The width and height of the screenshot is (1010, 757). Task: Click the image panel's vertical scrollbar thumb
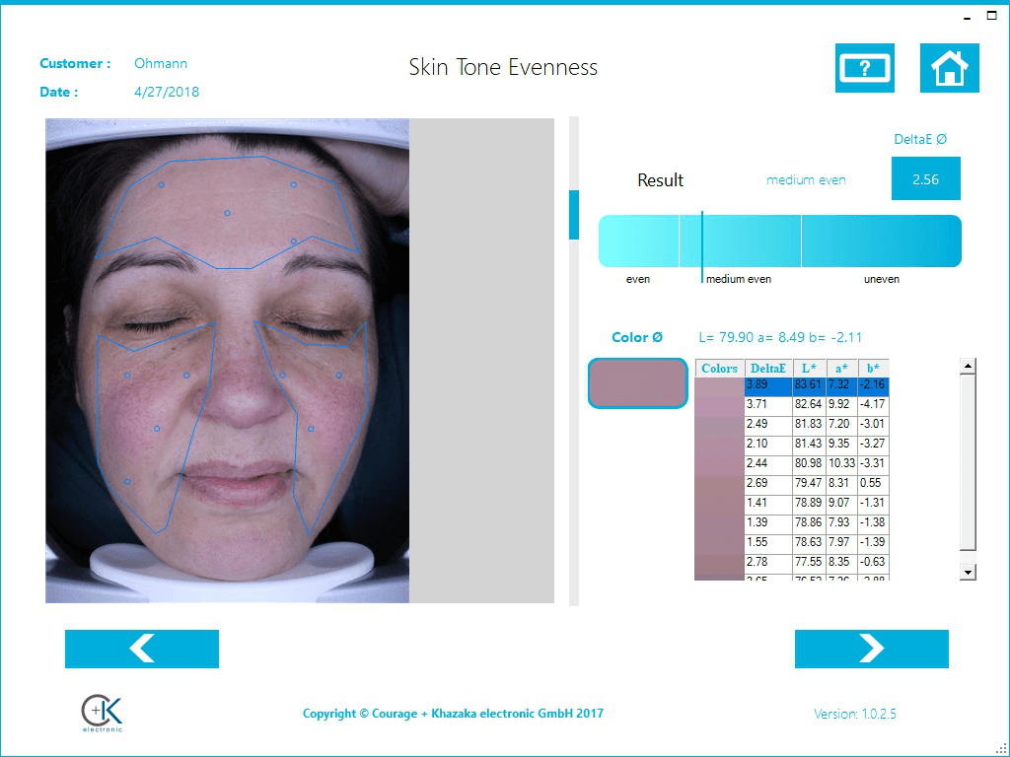point(573,214)
